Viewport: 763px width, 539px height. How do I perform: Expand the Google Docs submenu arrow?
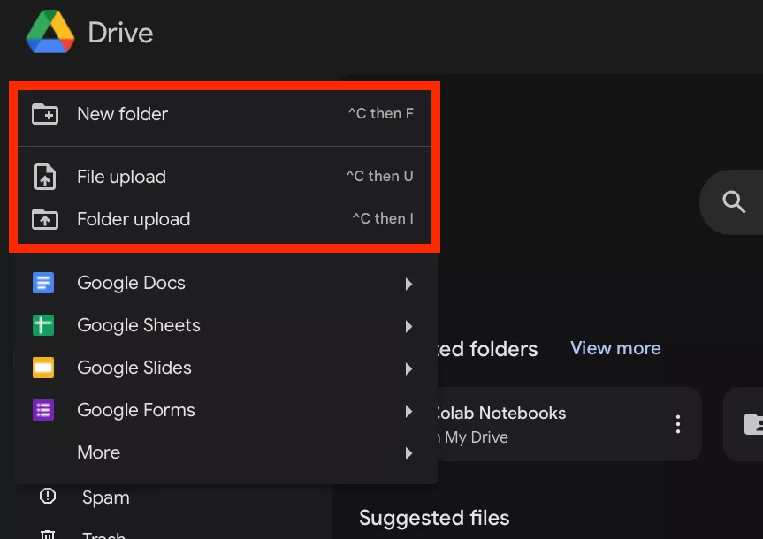(x=408, y=284)
